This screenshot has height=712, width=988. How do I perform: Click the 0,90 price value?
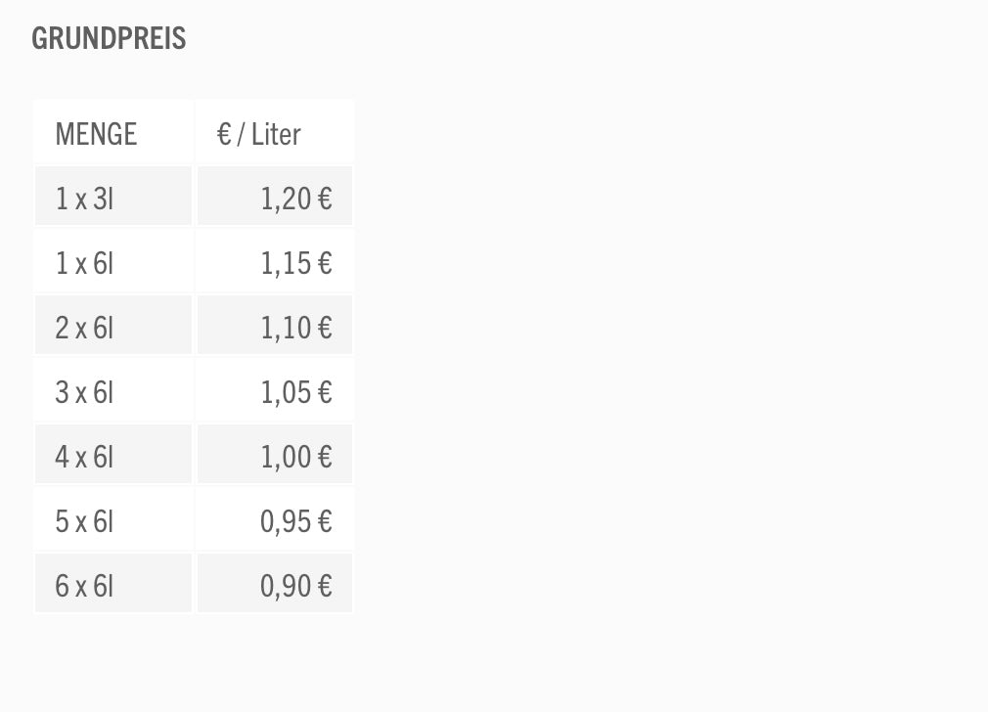pyautogui.click(x=286, y=586)
